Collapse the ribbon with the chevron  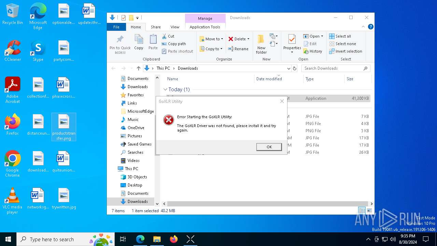point(363,27)
